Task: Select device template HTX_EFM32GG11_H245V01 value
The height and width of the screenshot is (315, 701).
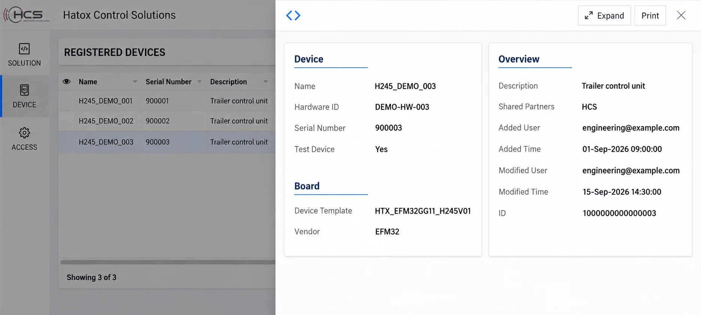Action: pos(423,211)
